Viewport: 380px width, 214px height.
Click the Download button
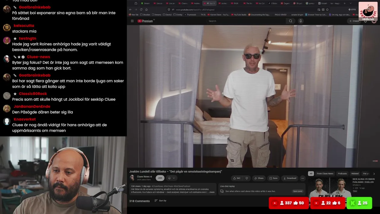(x=290, y=178)
